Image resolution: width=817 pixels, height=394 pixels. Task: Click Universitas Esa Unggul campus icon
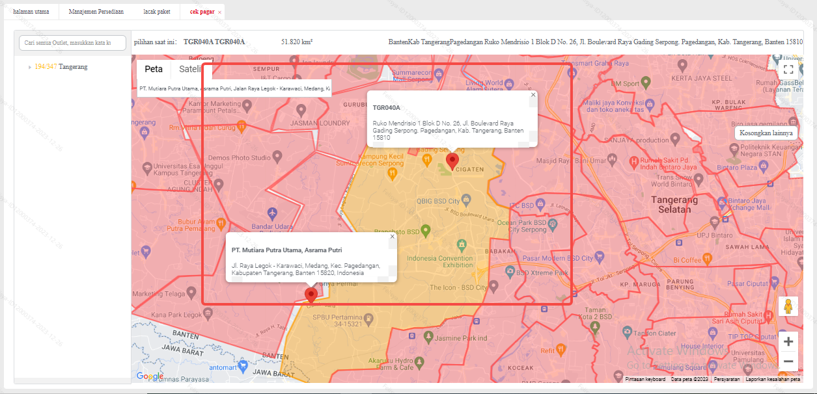tap(147, 168)
